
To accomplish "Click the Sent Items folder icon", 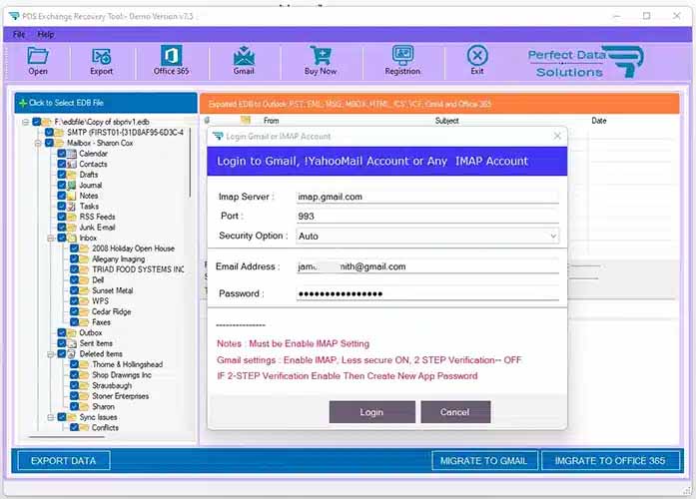I will pyautogui.click(x=72, y=343).
